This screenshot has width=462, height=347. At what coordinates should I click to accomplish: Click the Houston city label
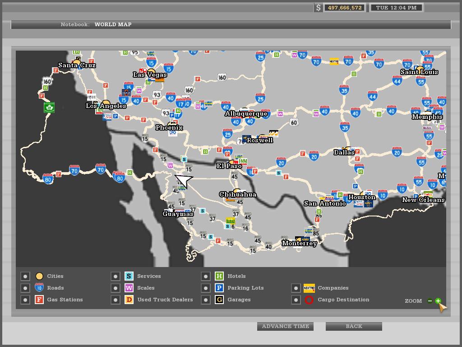[362, 197]
